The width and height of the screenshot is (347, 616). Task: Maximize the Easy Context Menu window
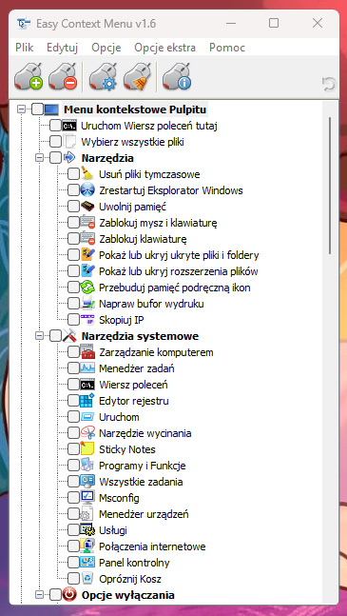pos(274,23)
